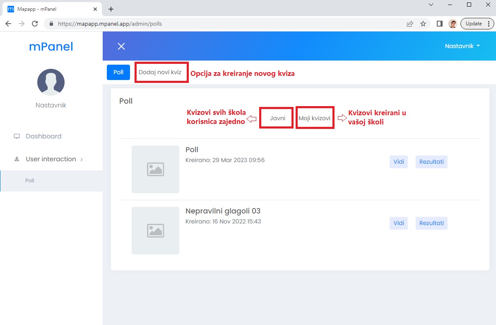Click the Poll quiz image placeholder
The image size is (496, 325).
click(155, 169)
